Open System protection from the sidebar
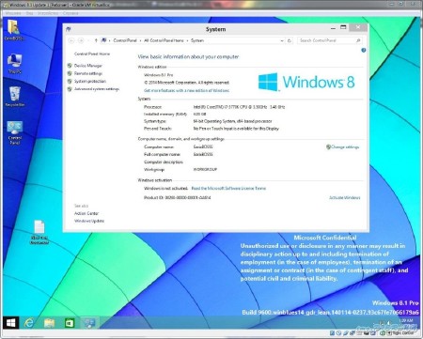 90,82
